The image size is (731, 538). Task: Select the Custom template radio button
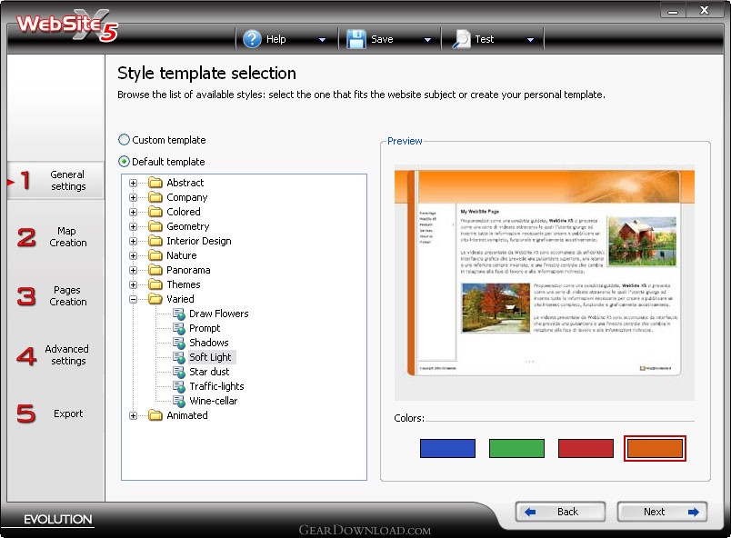(124, 139)
